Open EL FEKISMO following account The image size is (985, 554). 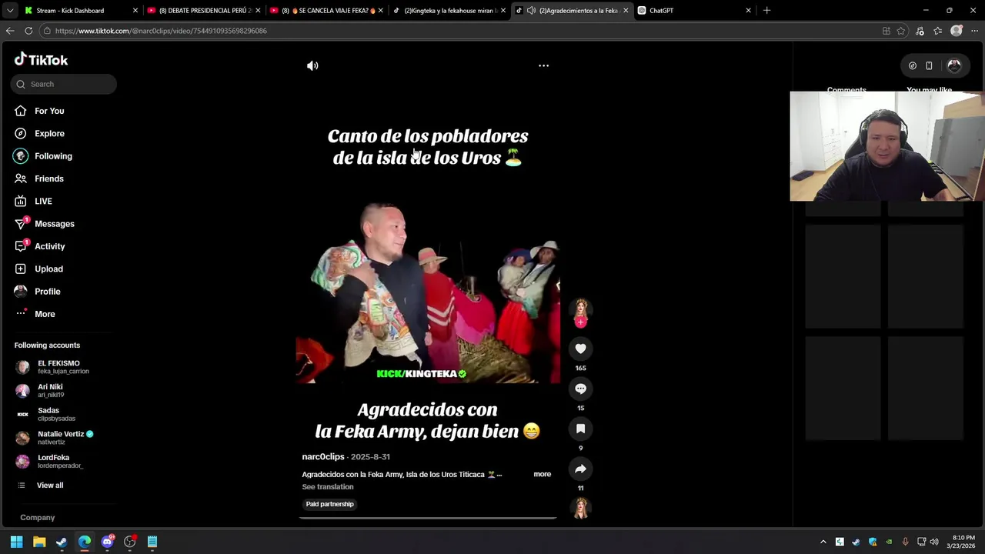click(x=58, y=367)
